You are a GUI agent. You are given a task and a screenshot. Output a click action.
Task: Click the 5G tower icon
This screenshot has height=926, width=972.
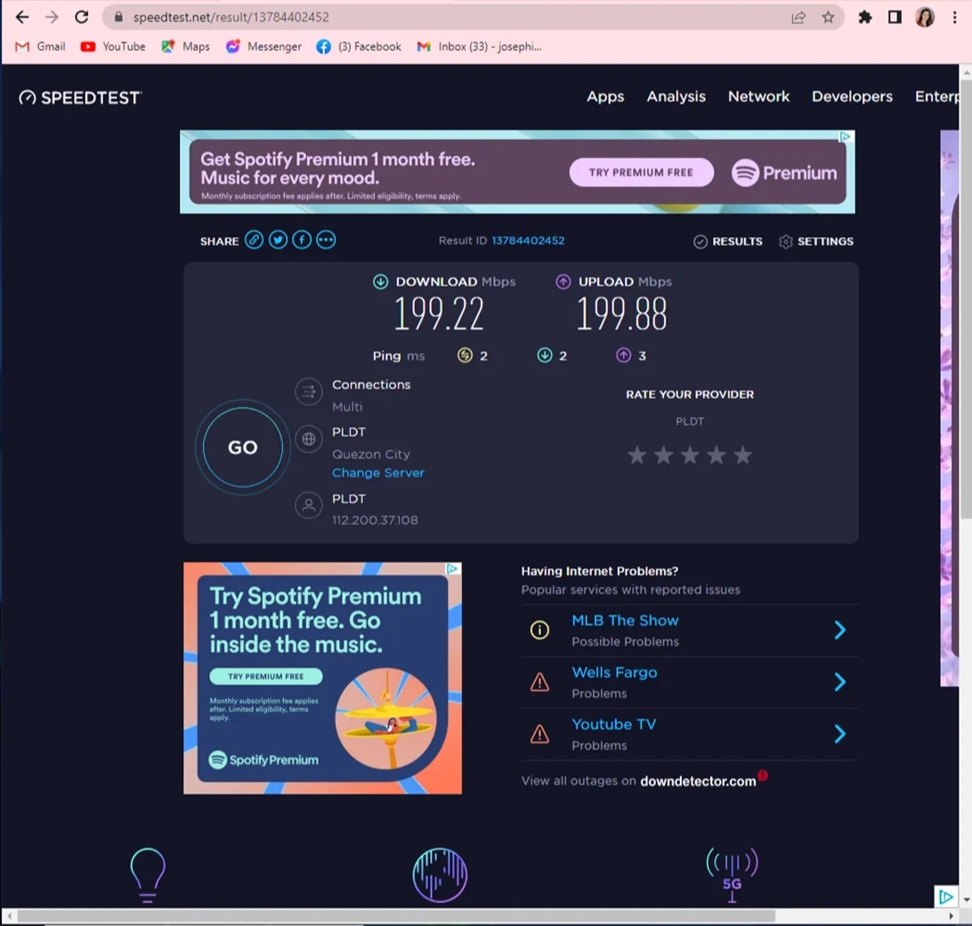point(732,874)
